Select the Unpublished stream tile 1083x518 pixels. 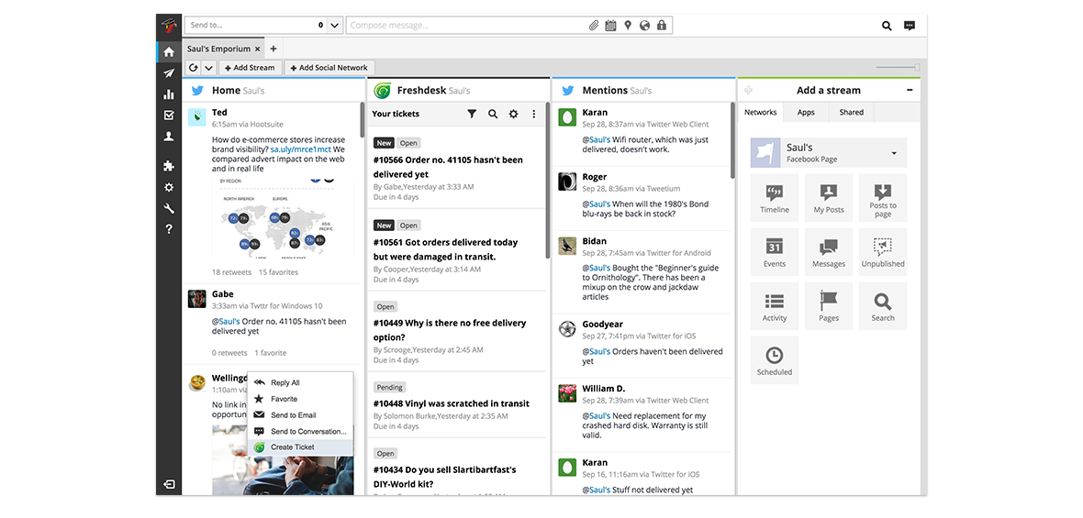click(x=883, y=252)
